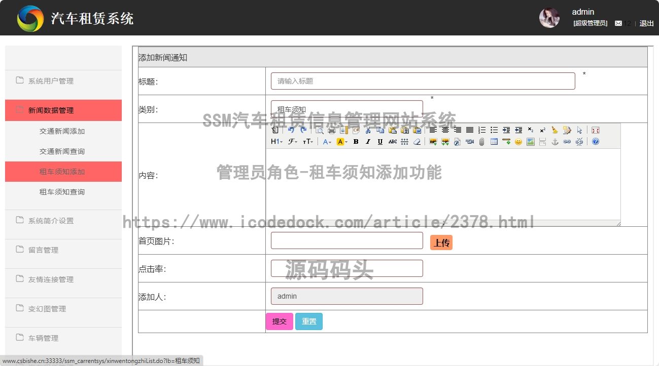Reset form with 重置 button
This screenshot has width=659, height=366.
(x=309, y=321)
